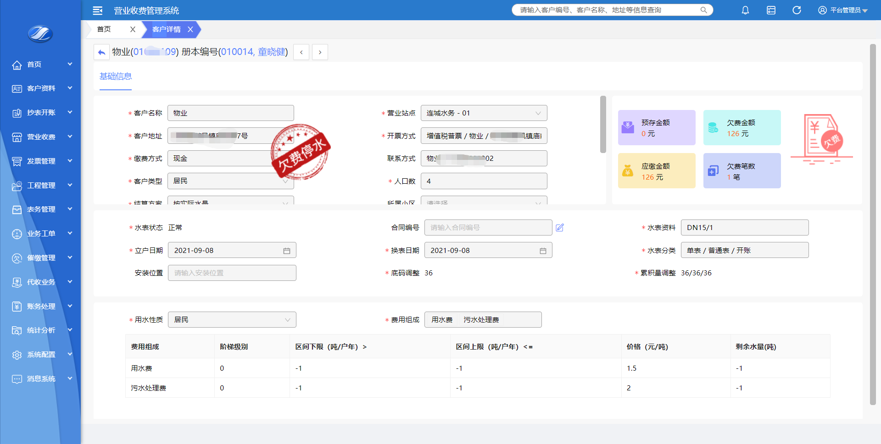This screenshot has width=881, height=444.
Task: Click the 系统配置 gear icon in sidebar
Action: click(x=17, y=355)
